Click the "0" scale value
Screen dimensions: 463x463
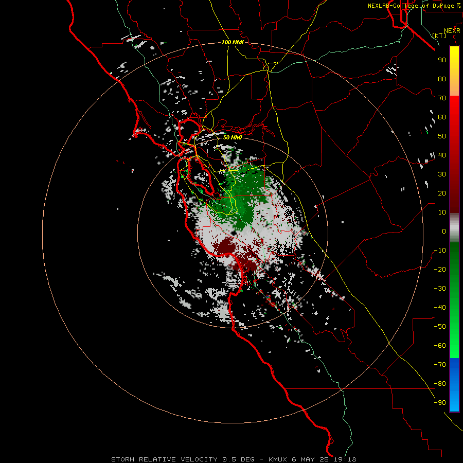coord(444,231)
